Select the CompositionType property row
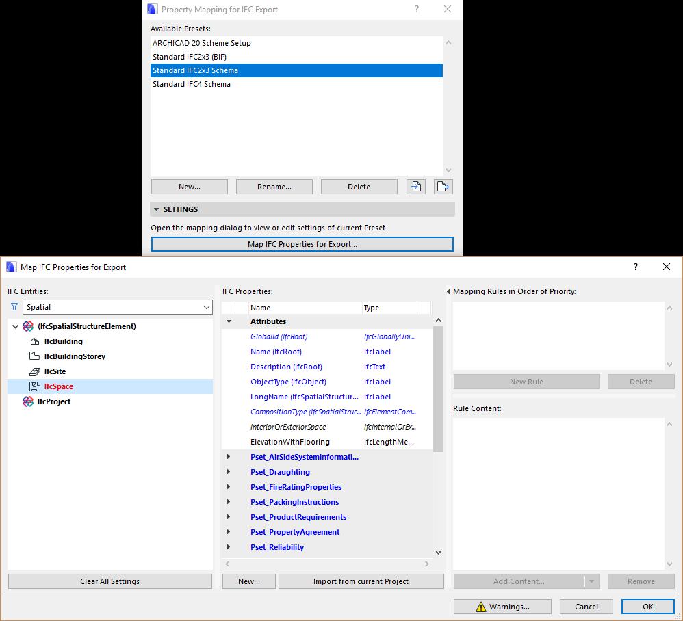This screenshot has width=683, height=621. [326, 412]
